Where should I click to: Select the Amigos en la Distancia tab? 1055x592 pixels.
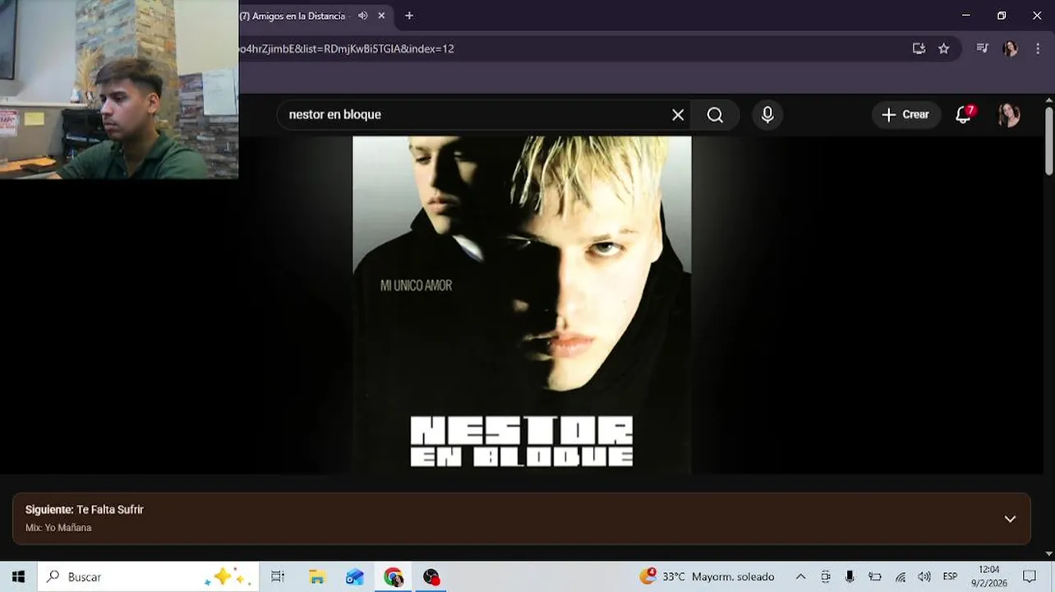tap(300, 16)
